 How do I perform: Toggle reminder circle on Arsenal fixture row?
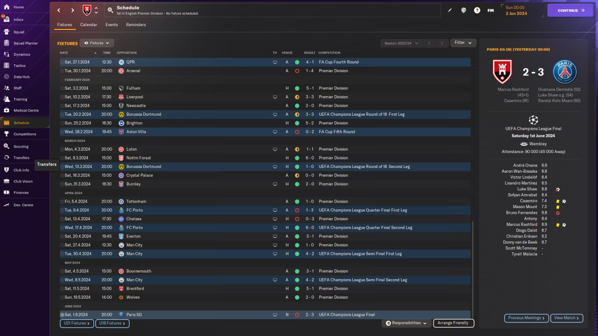(x=62, y=71)
